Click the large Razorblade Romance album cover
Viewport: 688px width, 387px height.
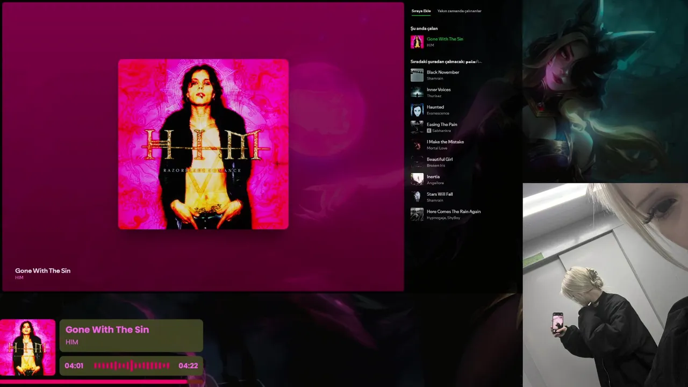203,144
